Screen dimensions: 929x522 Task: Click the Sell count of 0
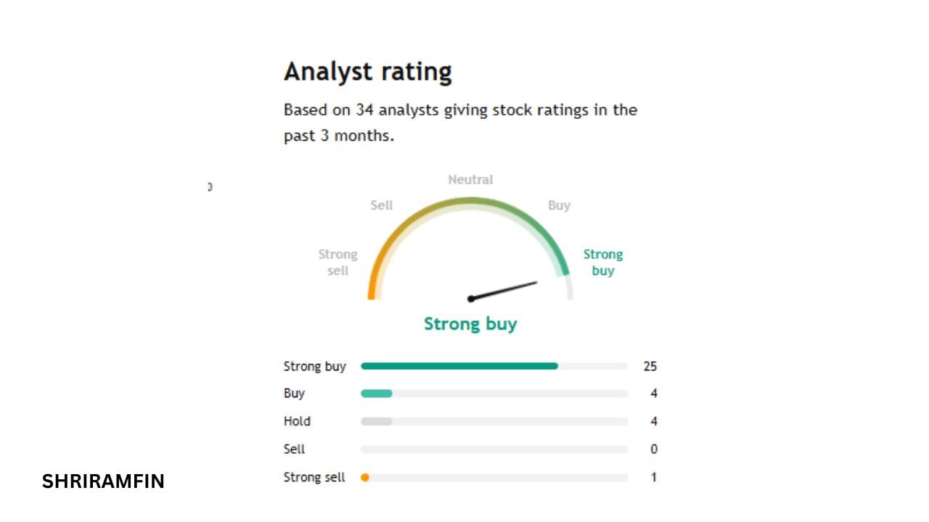pos(653,449)
